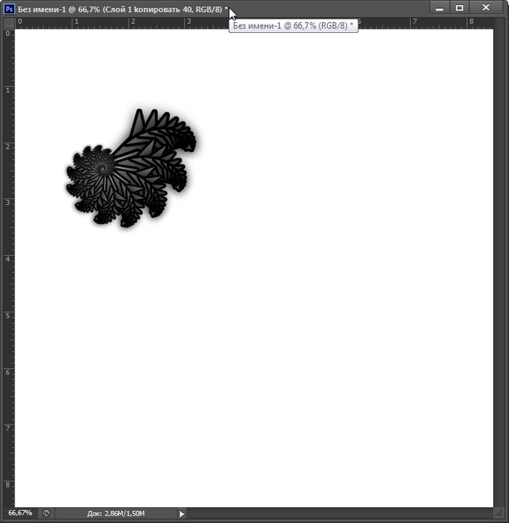The image size is (509, 523).
Task: Close the Без имени-1 document window
Action: tap(486, 8)
